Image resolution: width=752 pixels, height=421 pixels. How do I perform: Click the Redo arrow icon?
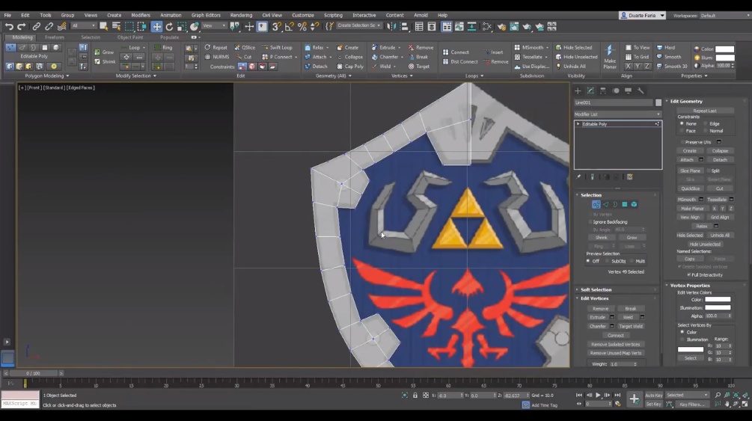pyautogui.click(x=21, y=27)
